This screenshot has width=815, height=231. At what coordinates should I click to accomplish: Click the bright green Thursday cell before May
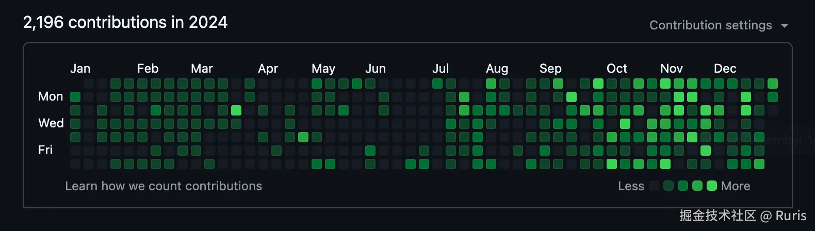point(303,137)
